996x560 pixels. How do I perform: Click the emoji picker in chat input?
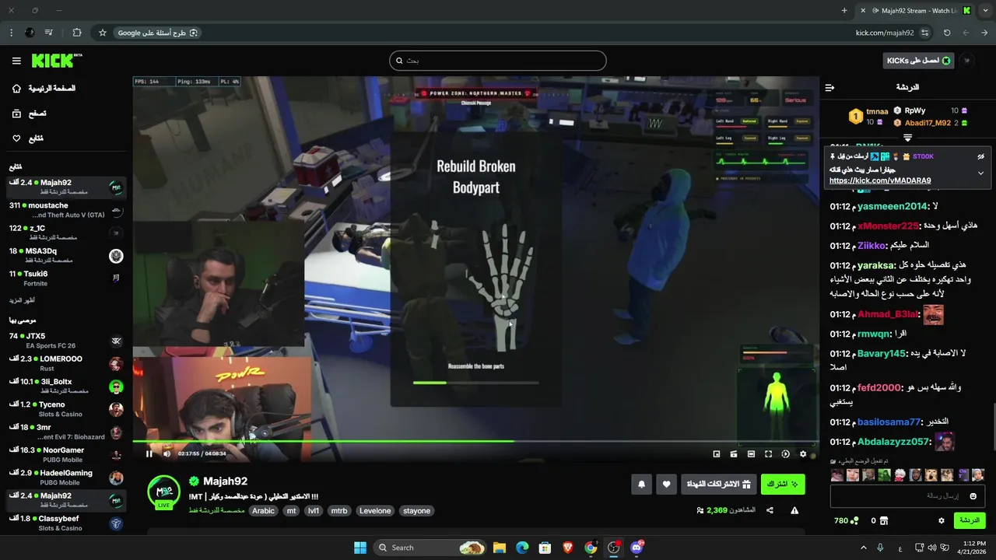click(973, 495)
